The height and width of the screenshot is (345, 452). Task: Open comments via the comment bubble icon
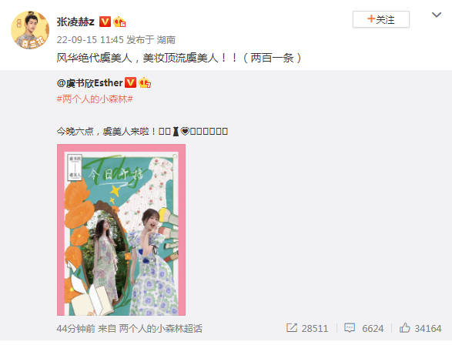[350, 328]
